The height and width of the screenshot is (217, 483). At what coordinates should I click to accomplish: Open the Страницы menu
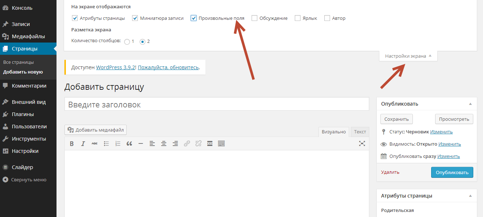click(28, 49)
